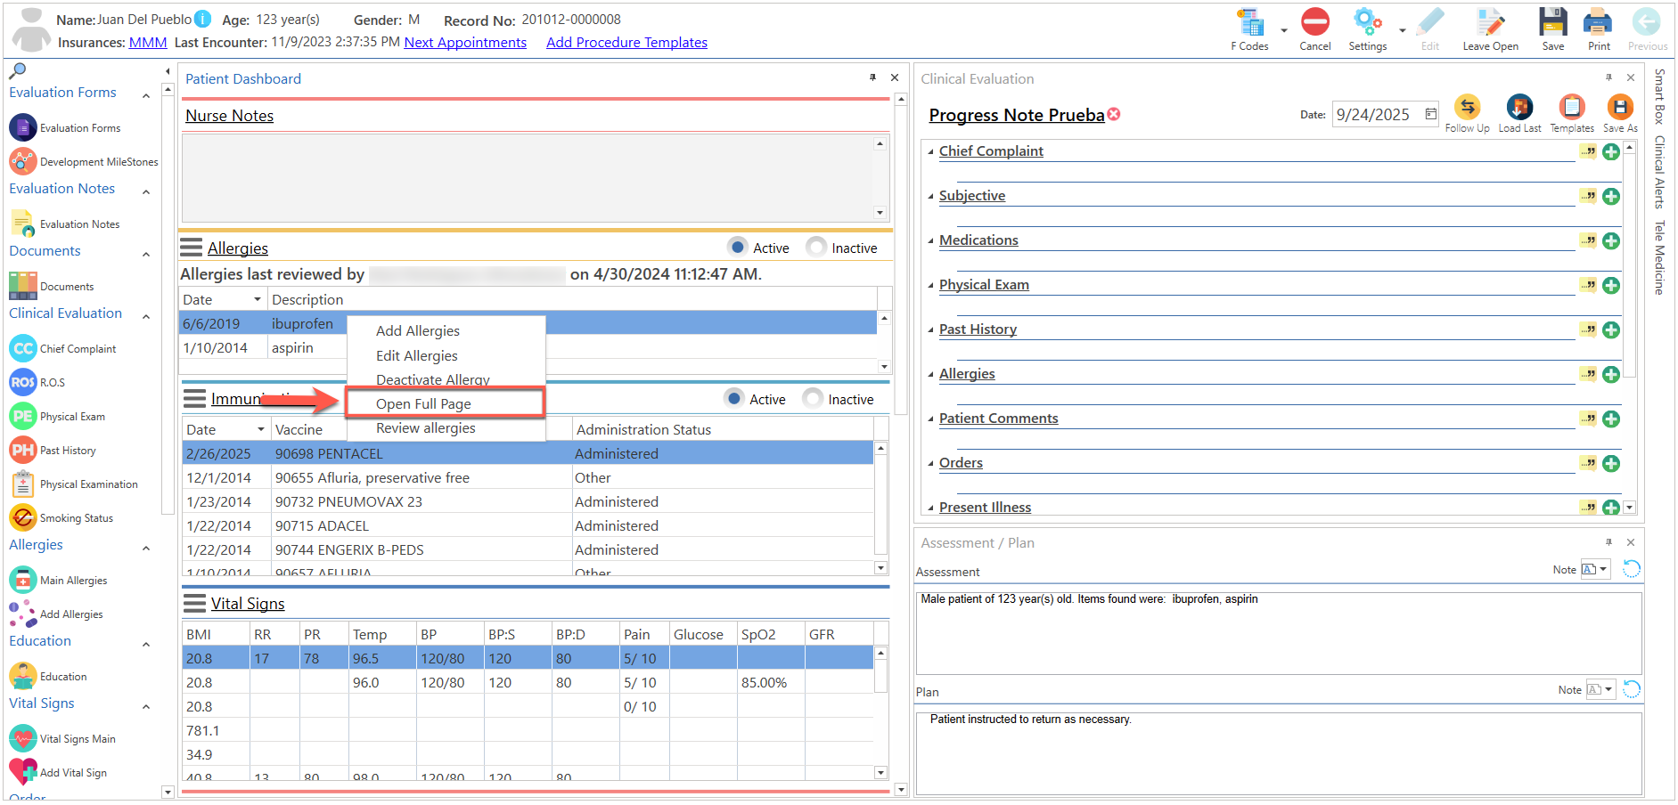Collapse the Allergies sidebar group
The image size is (1678, 805).
146,548
